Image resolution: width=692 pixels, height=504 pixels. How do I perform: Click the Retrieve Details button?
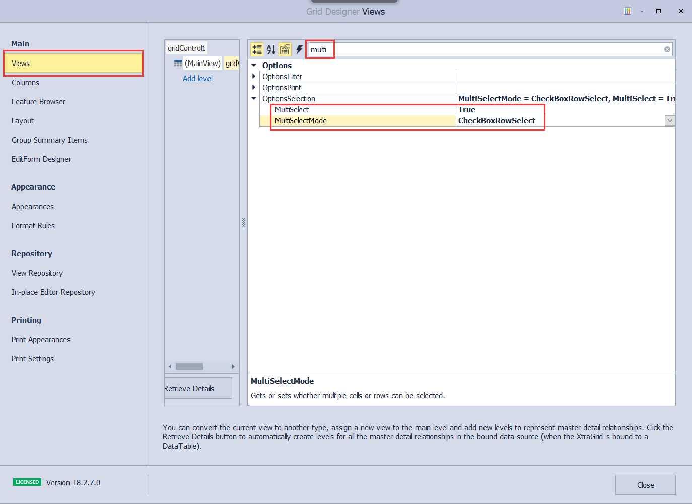[x=198, y=388]
